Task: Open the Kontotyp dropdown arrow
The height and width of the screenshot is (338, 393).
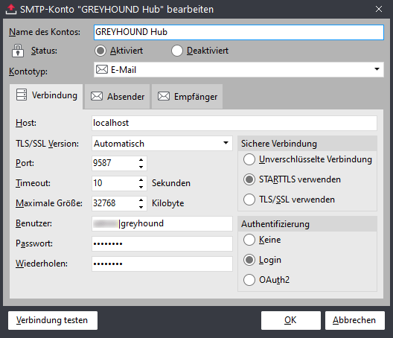Action: coord(377,69)
